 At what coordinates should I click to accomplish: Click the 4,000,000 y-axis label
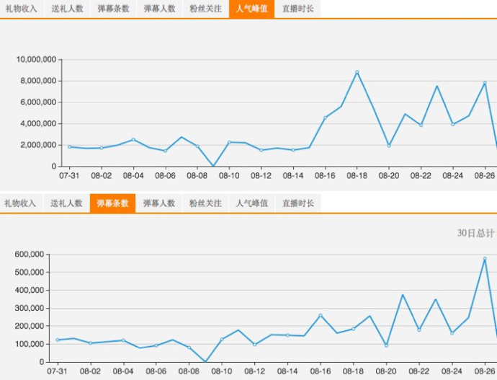[38, 123]
